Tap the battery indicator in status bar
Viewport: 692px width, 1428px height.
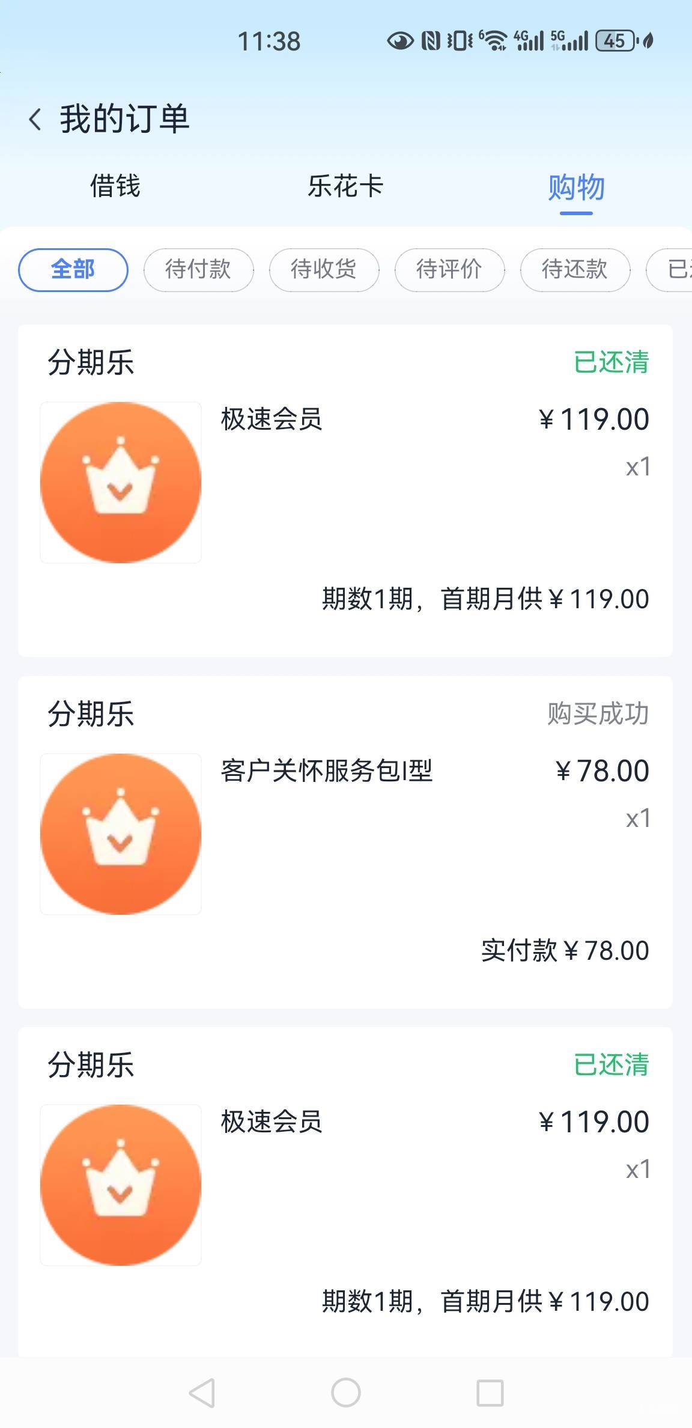[615, 41]
